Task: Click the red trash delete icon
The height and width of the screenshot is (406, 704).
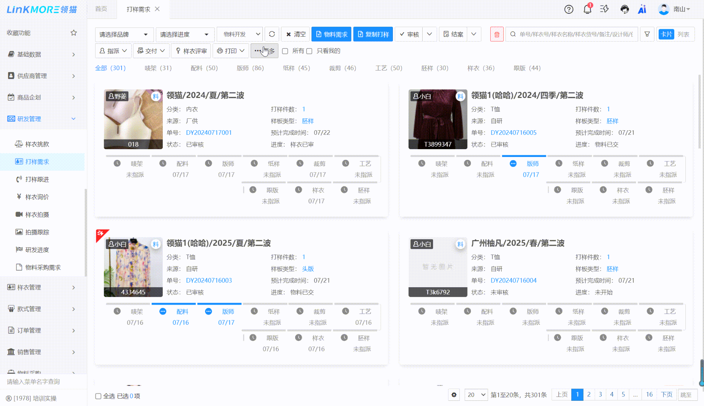Action: (x=497, y=35)
